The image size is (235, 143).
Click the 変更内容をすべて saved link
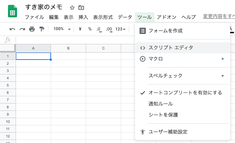(219, 16)
